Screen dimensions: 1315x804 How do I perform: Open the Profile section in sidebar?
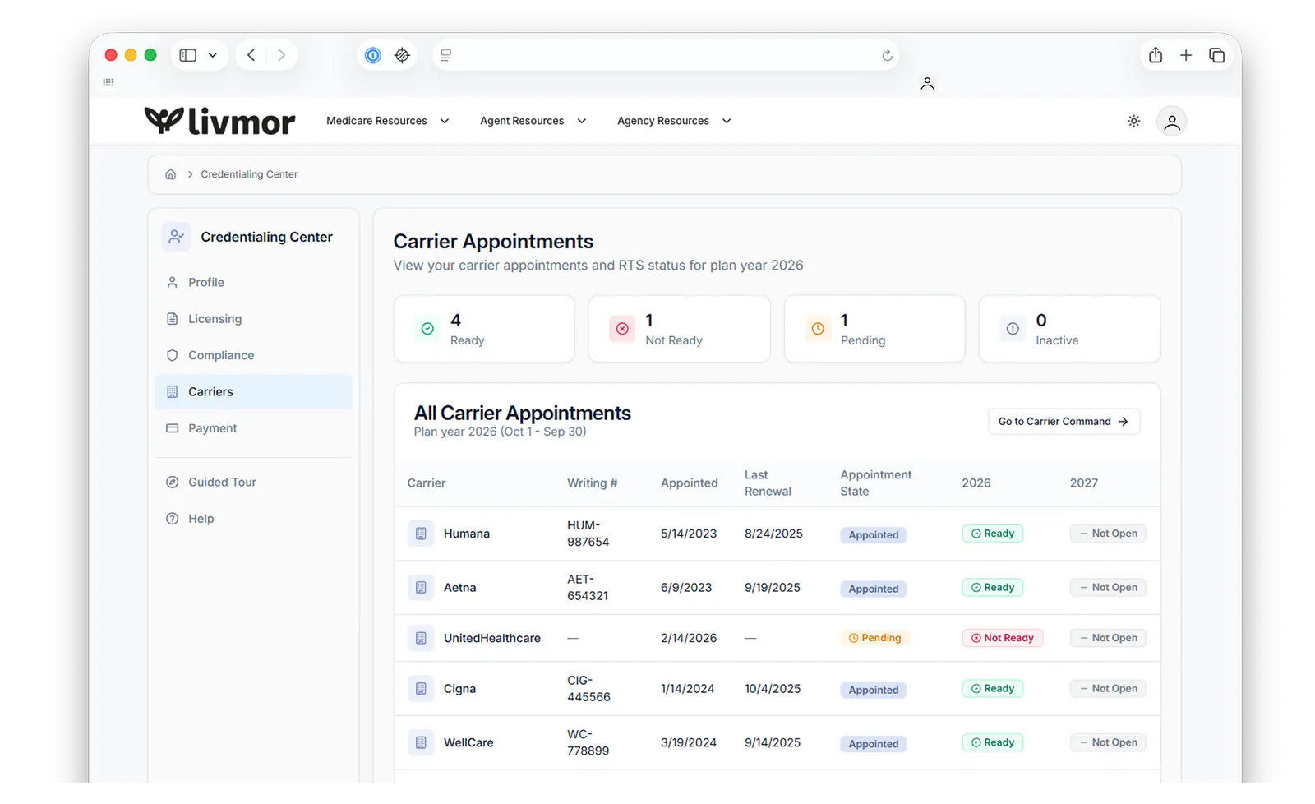click(x=253, y=282)
